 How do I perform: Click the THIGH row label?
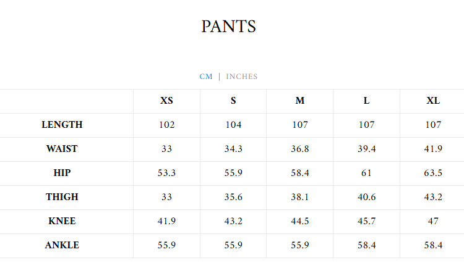(x=62, y=197)
